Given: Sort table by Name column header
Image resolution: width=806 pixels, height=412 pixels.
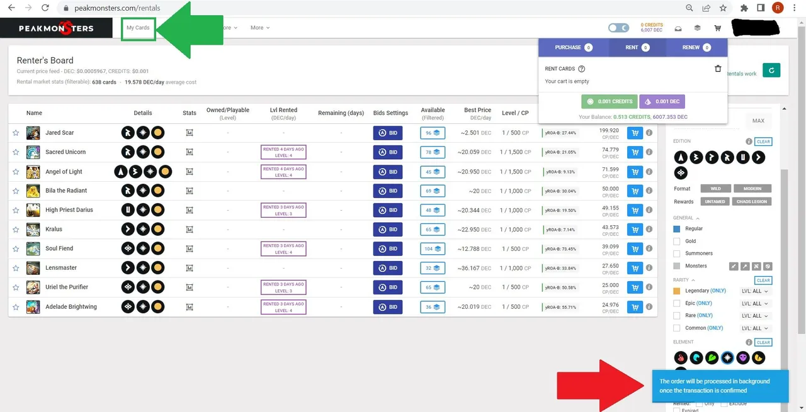Looking at the screenshot, I should pos(34,113).
